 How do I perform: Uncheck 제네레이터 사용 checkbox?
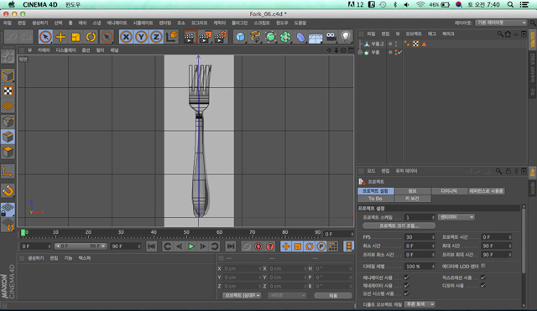tap(406, 285)
